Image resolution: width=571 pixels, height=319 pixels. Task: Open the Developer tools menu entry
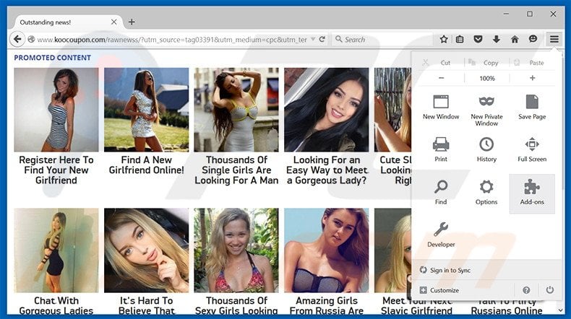tap(441, 236)
